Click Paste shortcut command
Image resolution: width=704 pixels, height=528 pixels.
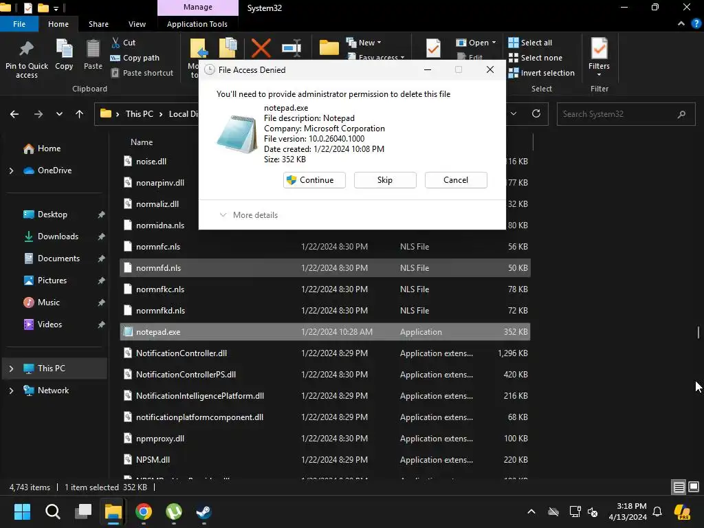142,73
